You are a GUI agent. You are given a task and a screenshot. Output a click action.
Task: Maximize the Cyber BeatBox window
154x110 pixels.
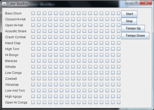(x=136, y=3)
